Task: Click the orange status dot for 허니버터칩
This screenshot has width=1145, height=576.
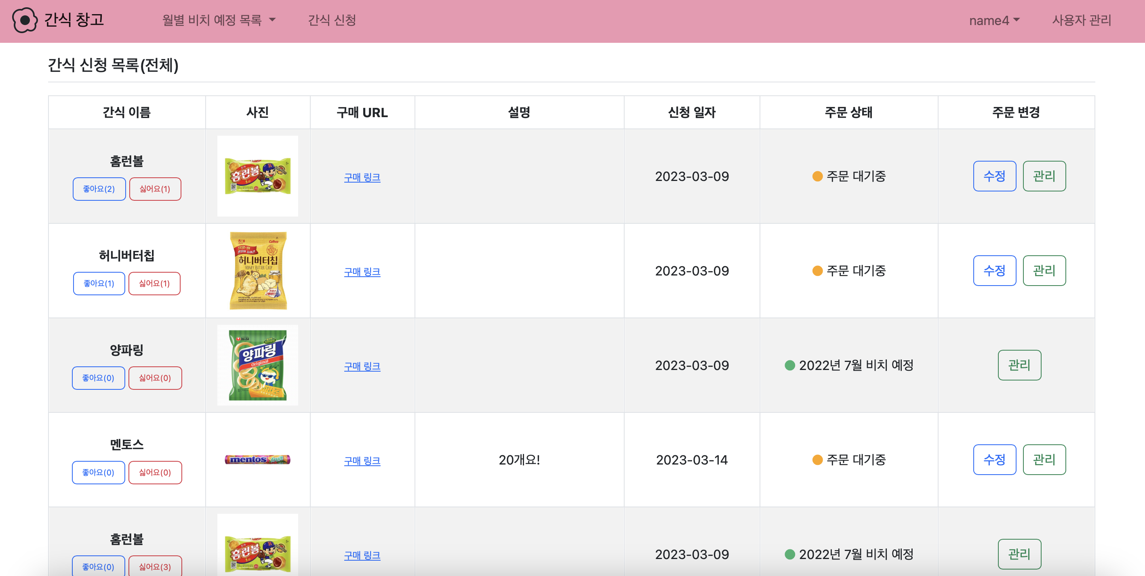Action: coord(817,271)
